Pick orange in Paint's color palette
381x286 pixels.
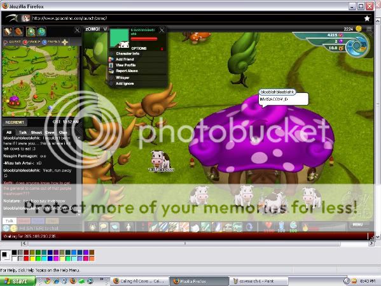(92, 258)
